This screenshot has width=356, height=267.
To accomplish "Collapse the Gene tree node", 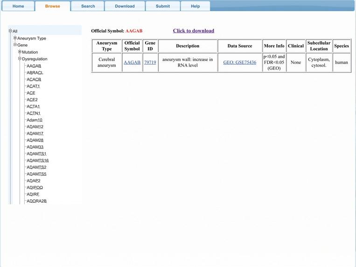I will click(x=15, y=45).
